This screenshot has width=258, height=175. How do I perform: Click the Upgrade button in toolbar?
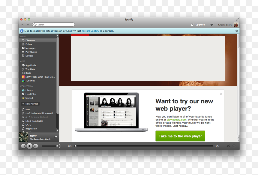coord(198,25)
